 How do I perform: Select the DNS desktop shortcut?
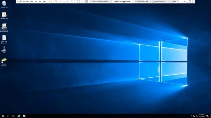click(x=4, y=50)
